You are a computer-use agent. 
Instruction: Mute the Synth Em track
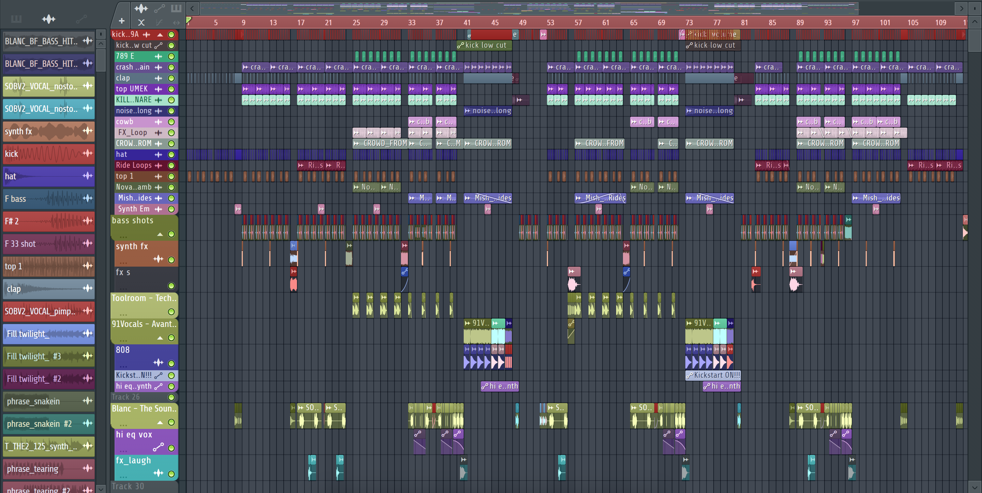coord(172,209)
